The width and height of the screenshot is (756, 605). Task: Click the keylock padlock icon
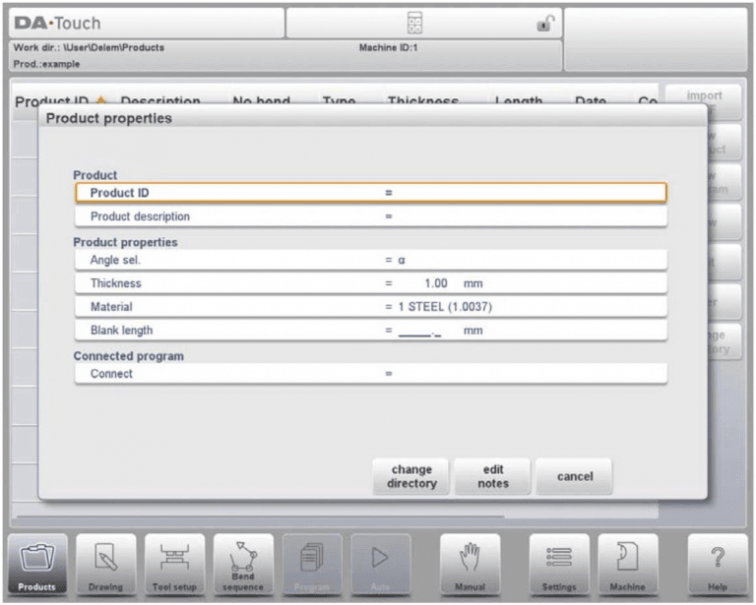(545, 24)
